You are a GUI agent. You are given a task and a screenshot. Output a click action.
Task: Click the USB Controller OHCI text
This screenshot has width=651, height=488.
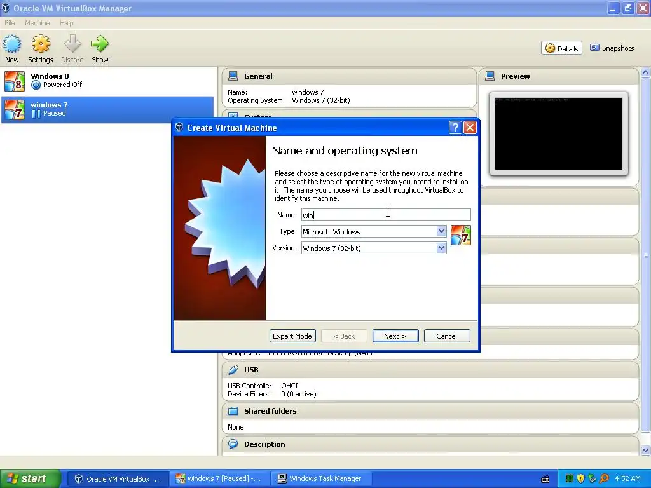click(263, 386)
